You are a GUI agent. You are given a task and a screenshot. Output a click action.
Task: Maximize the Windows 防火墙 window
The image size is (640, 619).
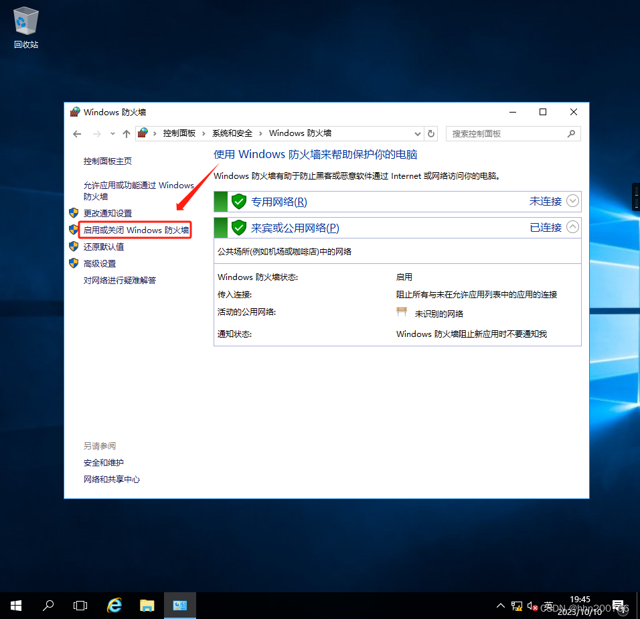pos(543,112)
